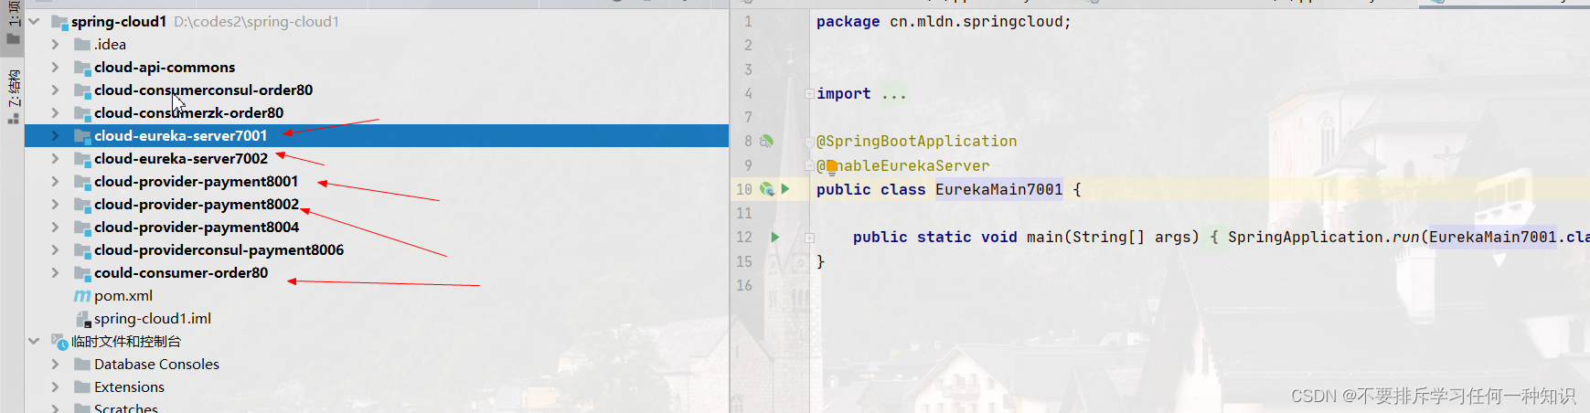The image size is (1590, 413).
Task: Expand cloud-provider-payment8001 module
Action: tap(56, 181)
